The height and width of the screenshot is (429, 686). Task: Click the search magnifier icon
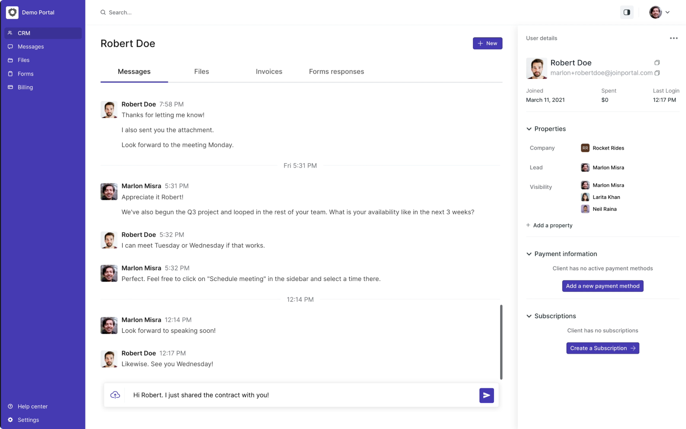103,12
